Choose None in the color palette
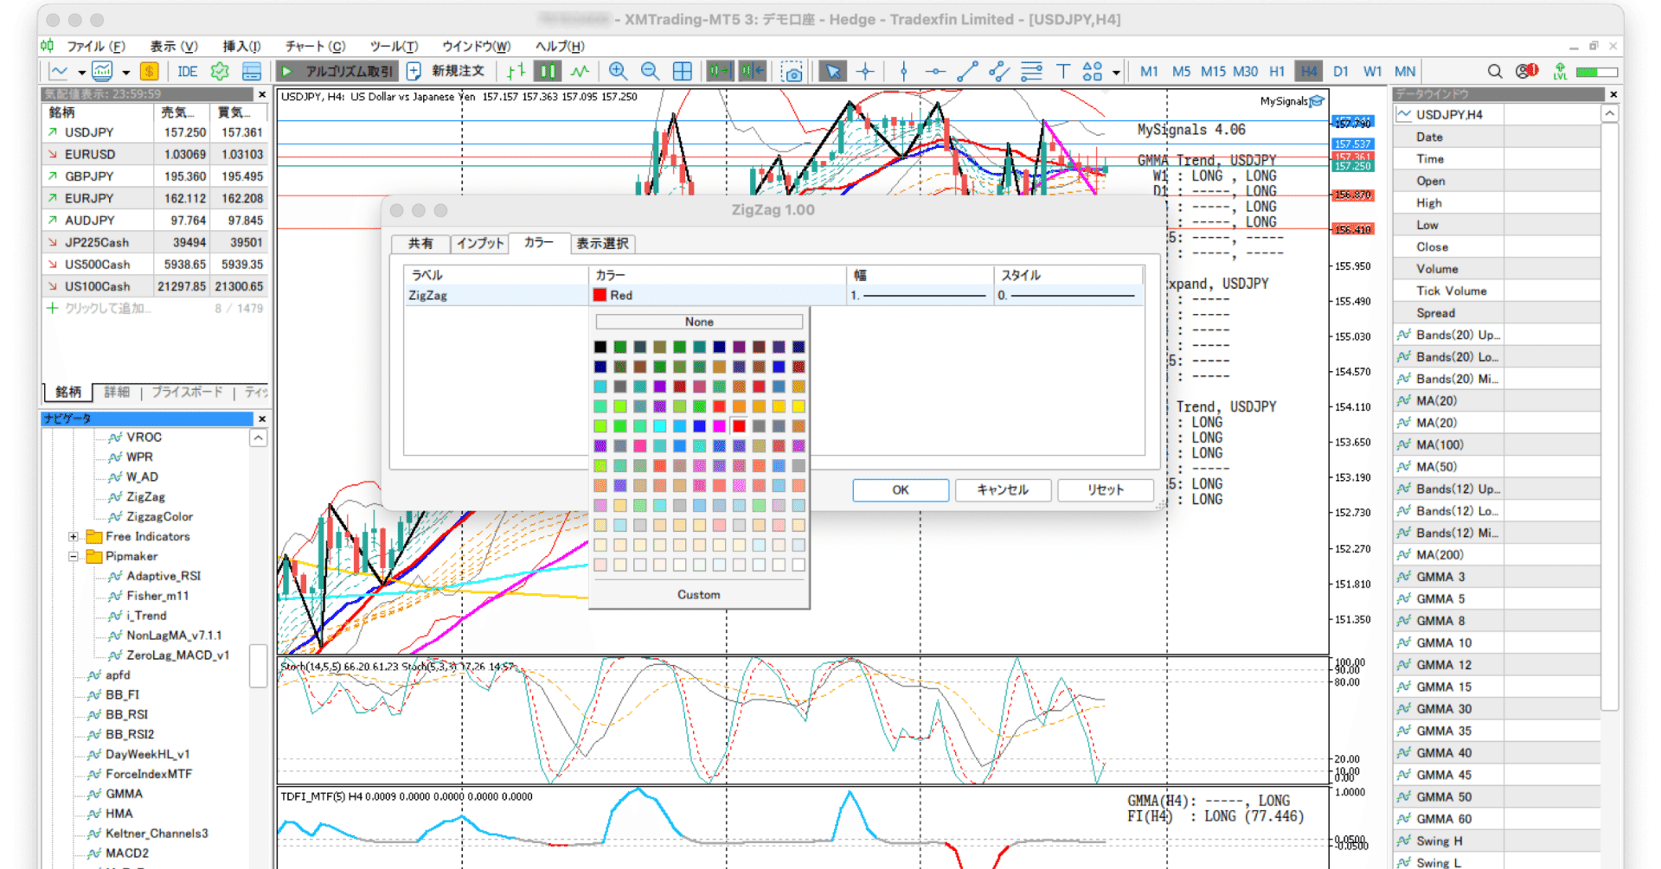 coord(699,322)
